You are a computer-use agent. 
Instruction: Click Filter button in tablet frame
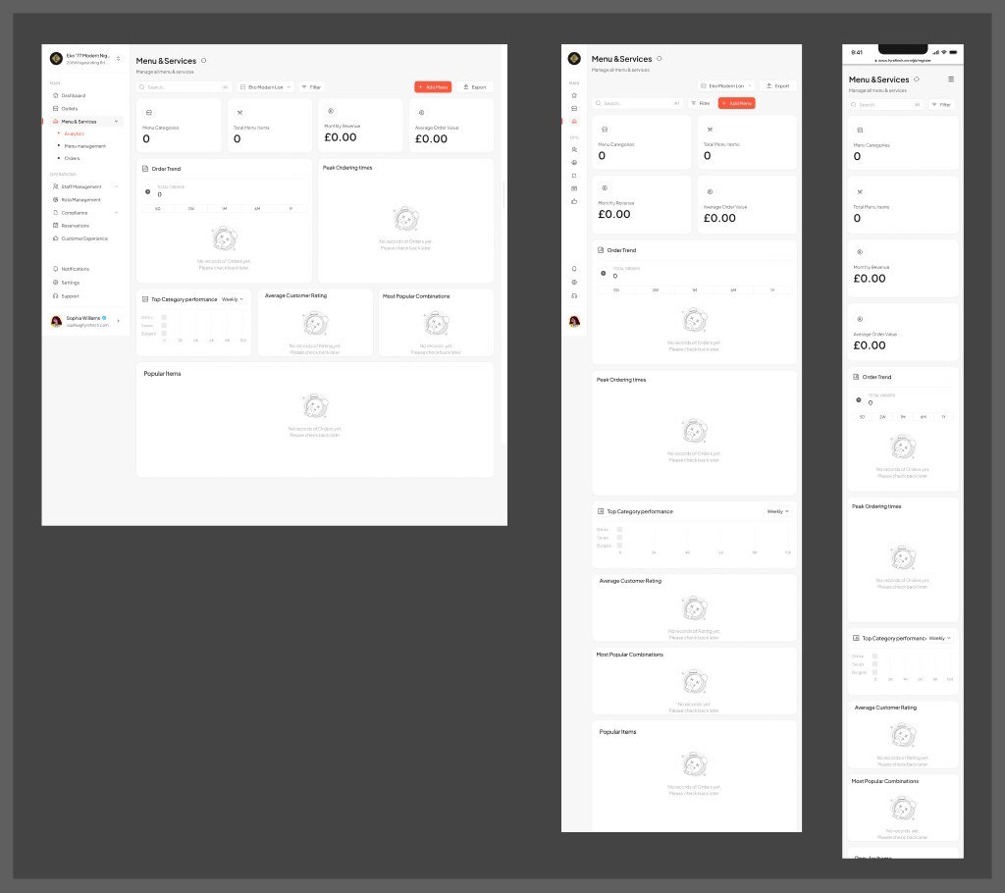(700, 103)
